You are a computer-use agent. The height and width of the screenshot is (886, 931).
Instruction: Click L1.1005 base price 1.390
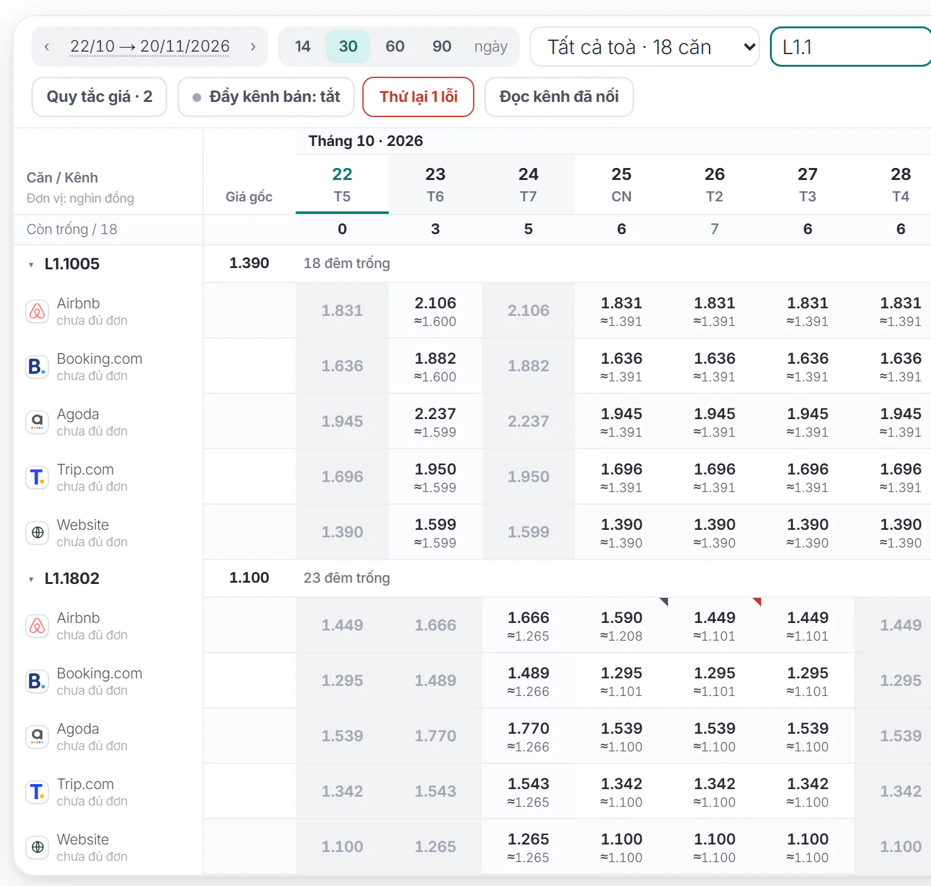coord(249,263)
